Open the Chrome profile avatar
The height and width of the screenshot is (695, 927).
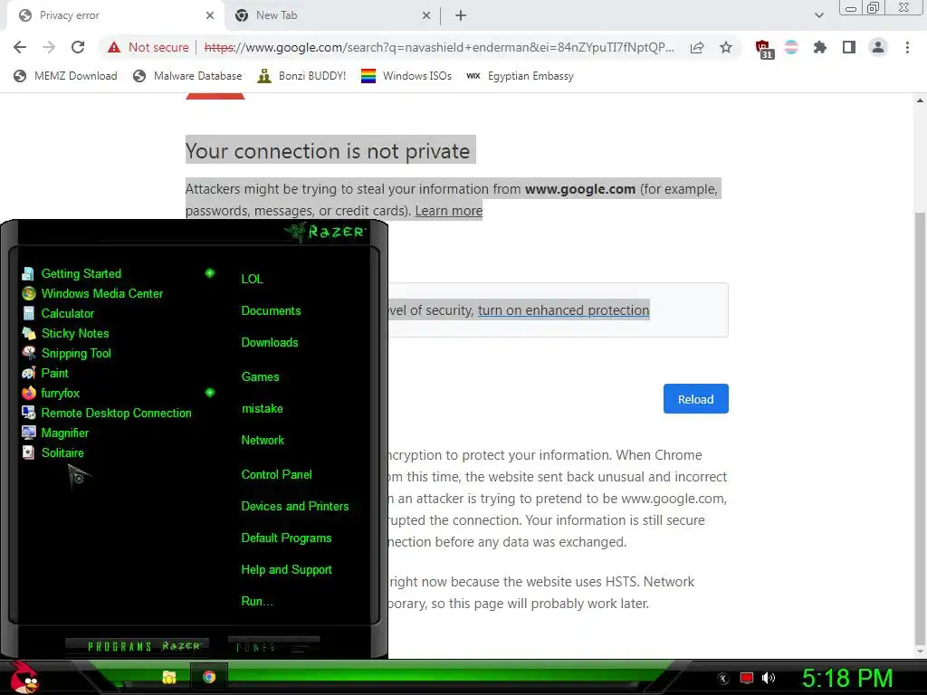click(878, 47)
